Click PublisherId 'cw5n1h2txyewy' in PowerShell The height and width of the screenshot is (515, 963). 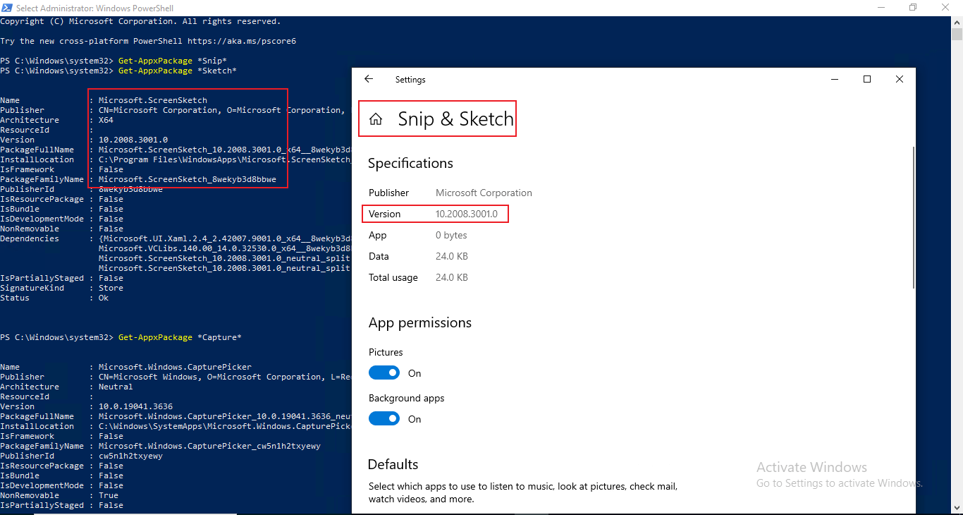pos(130,456)
